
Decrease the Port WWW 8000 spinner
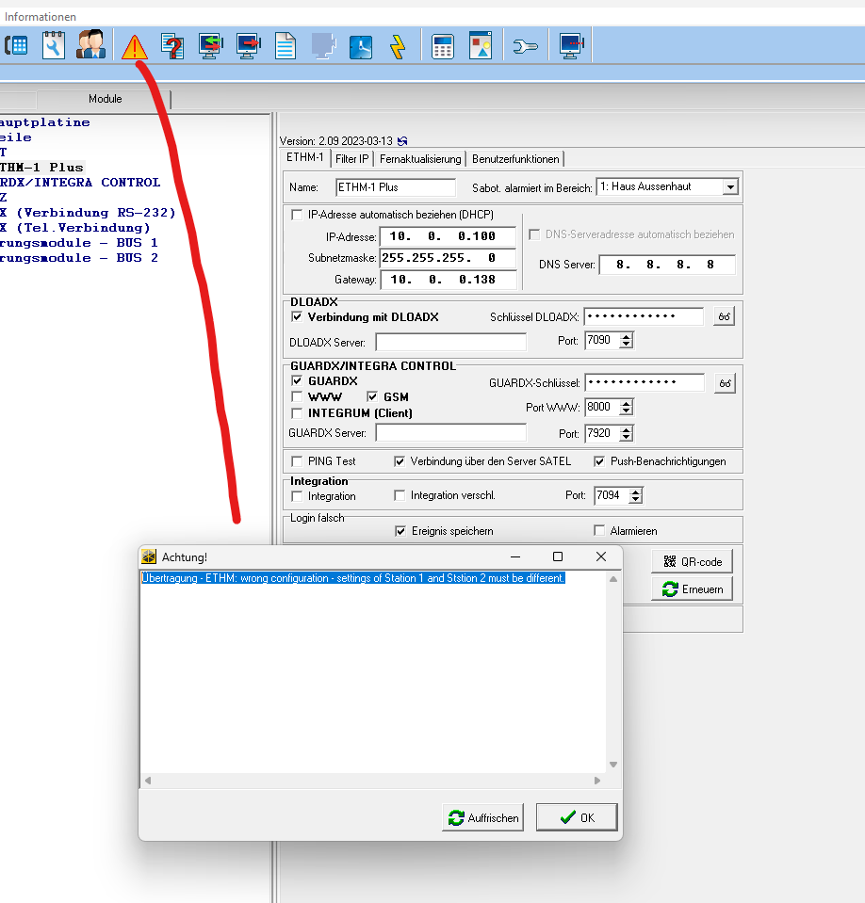(x=627, y=411)
